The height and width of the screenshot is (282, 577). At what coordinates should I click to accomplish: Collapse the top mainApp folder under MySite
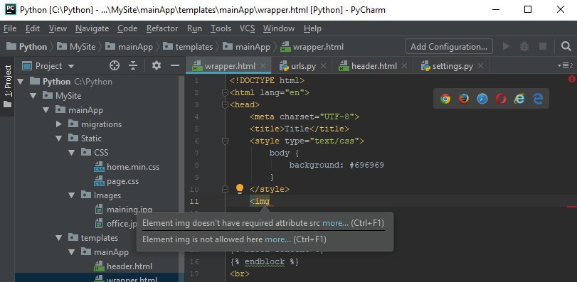(x=46, y=110)
